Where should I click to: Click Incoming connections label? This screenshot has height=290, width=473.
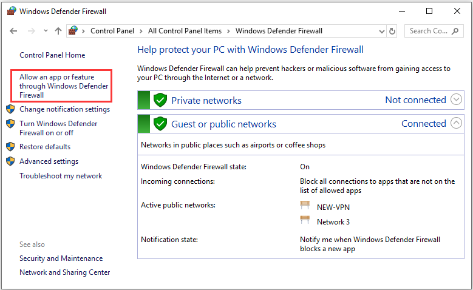point(178,181)
